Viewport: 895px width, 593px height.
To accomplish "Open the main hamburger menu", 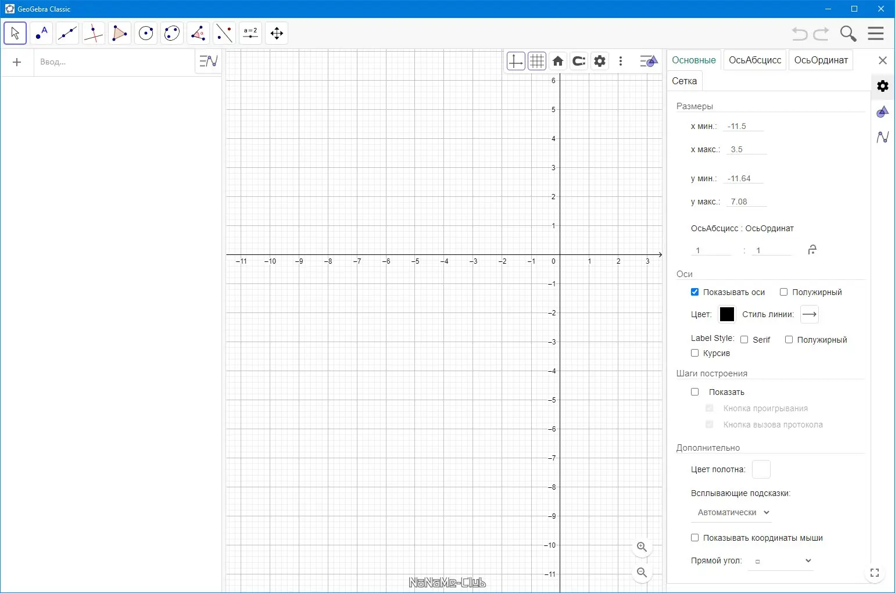I will pyautogui.click(x=876, y=33).
